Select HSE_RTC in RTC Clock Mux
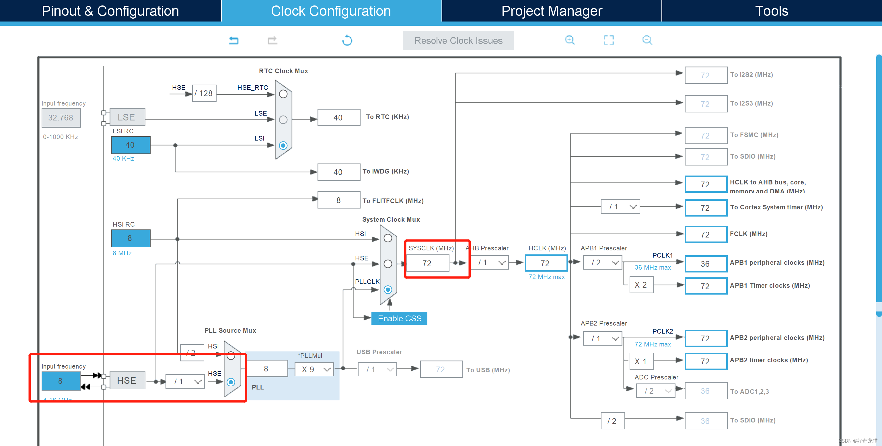 (x=283, y=94)
